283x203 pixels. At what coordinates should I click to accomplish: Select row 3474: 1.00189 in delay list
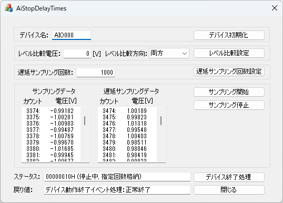(x=127, y=110)
